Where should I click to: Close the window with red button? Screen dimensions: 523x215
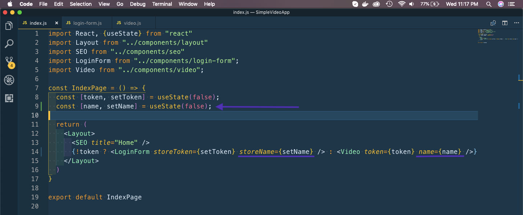point(5,12)
